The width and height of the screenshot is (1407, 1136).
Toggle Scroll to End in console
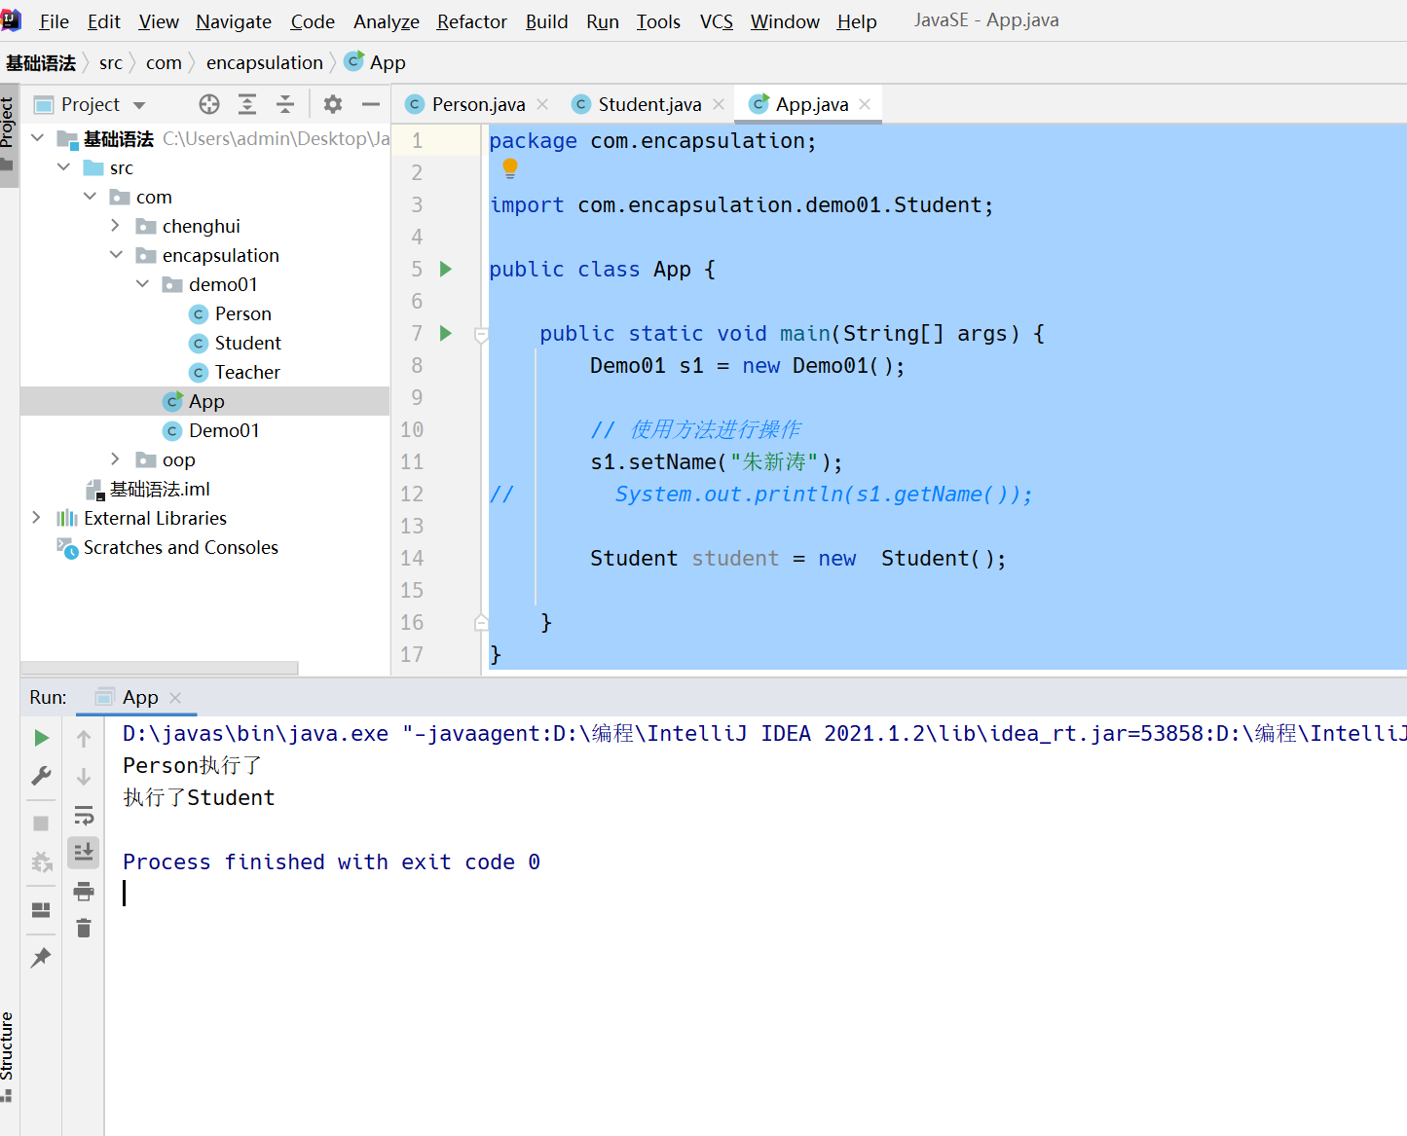84,853
